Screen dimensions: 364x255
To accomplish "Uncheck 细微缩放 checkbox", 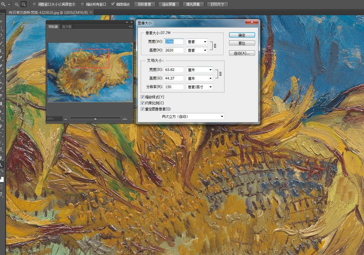I will [113, 4].
